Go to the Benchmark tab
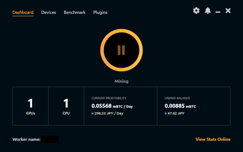The width and height of the screenshot is (243, 152). tap(75, 12)
